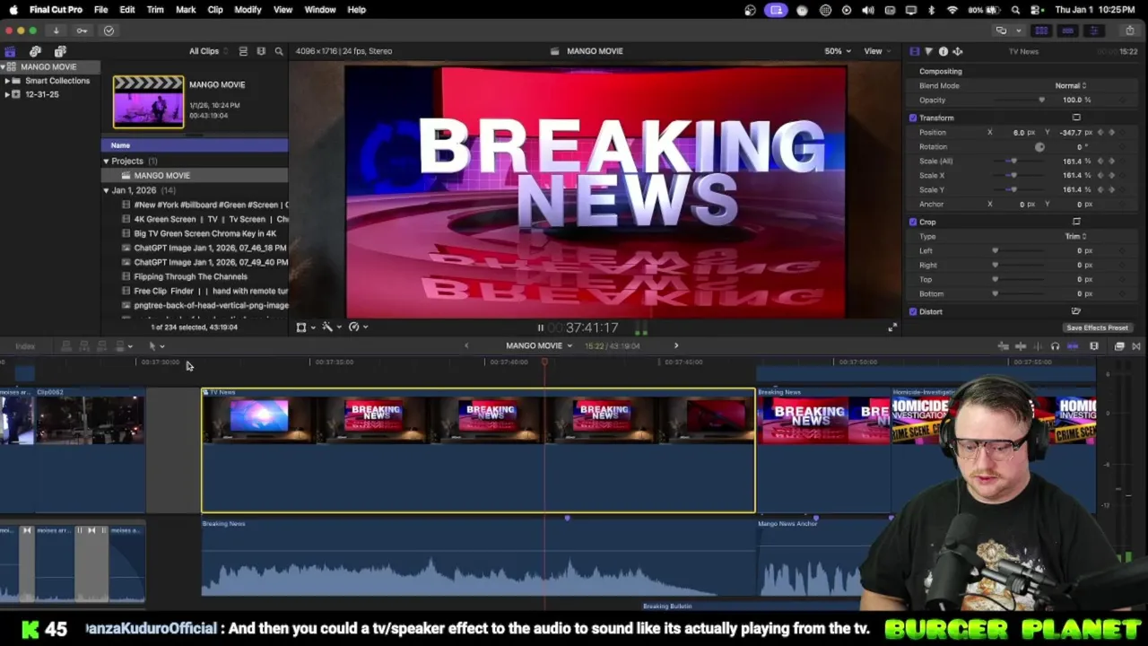The width and height of the screenshot is (1148, 646).
Task: Show the Effects browser icon
Action: [x=1119, y=346]
